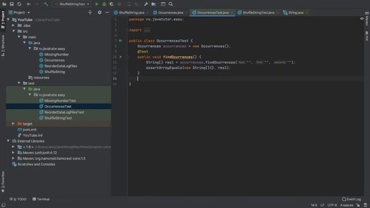Screen dimensions: 370x208
Task: Open the 2: Favorites side tab
Action: click(3, 182)
